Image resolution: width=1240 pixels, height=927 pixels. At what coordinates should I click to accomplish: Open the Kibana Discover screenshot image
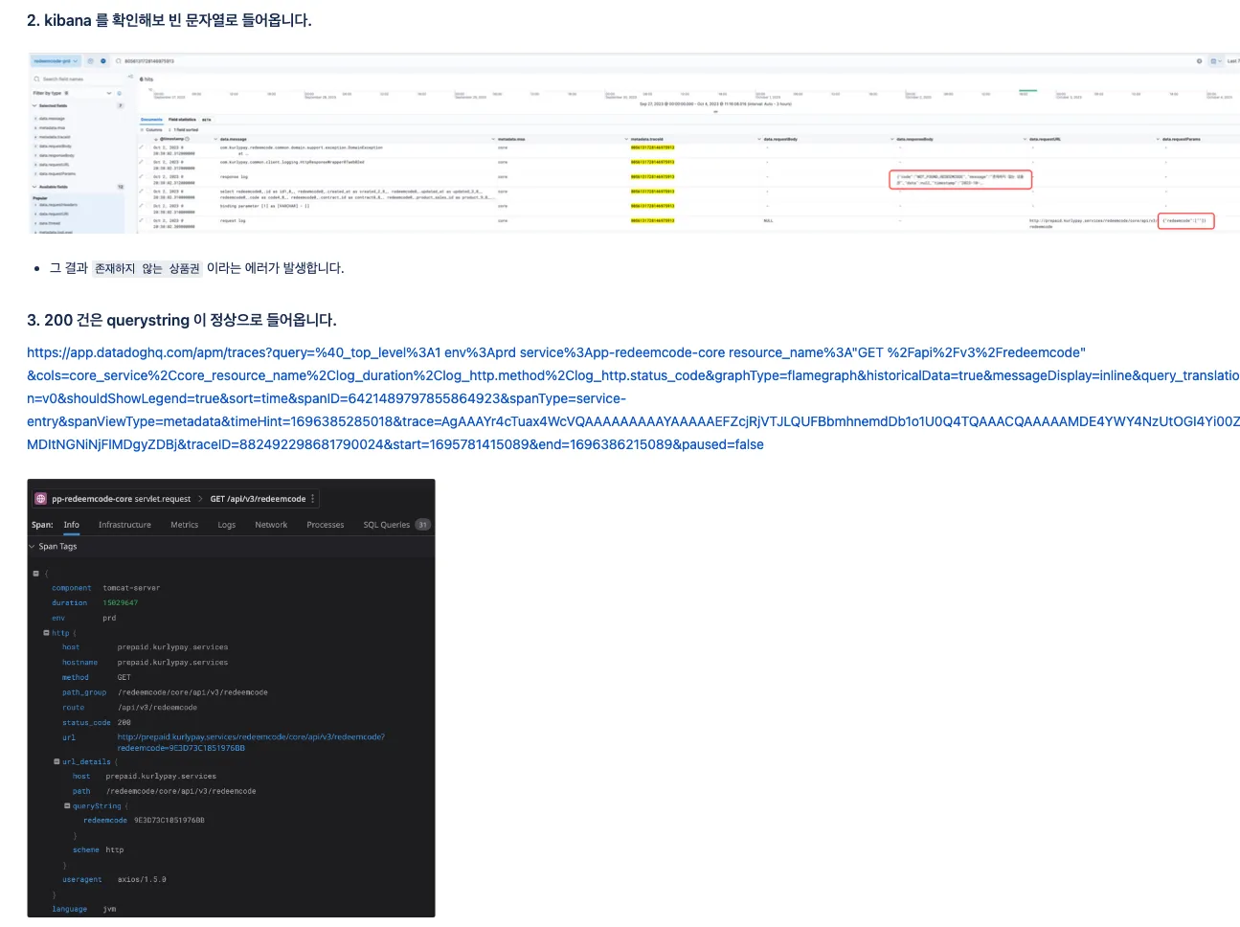tap(633, 144)
